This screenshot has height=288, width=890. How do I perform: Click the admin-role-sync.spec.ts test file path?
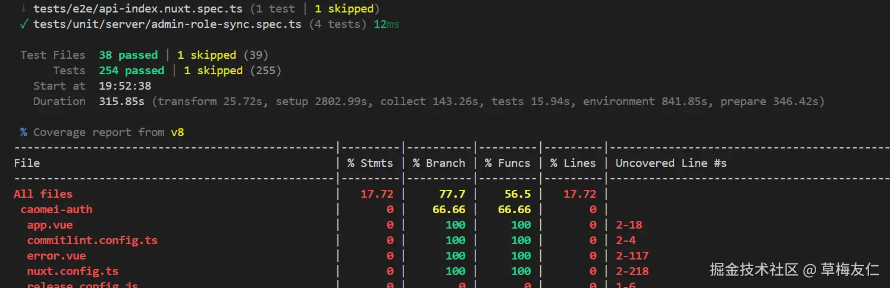click(168, 24)
